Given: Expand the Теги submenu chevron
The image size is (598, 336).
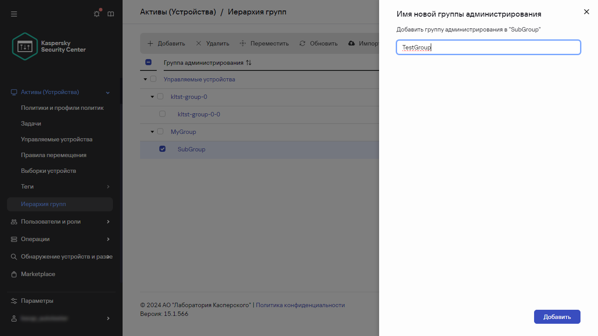Looking at the screenshot, I should click(108, 187).
